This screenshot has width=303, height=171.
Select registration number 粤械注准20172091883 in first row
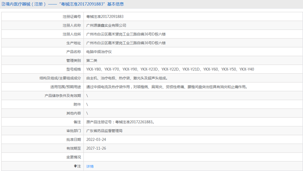[x=105, y=17]
